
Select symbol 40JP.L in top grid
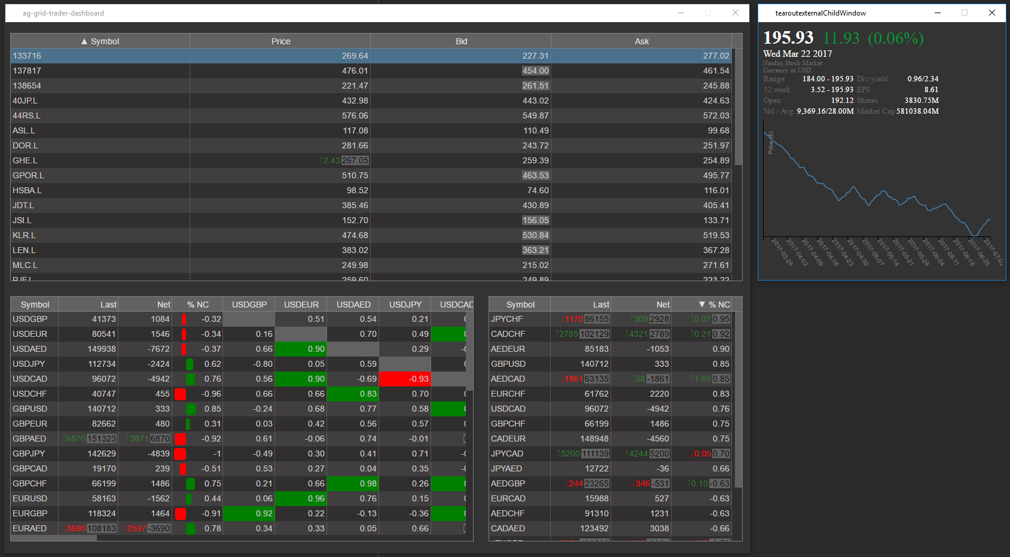[25, 101]
